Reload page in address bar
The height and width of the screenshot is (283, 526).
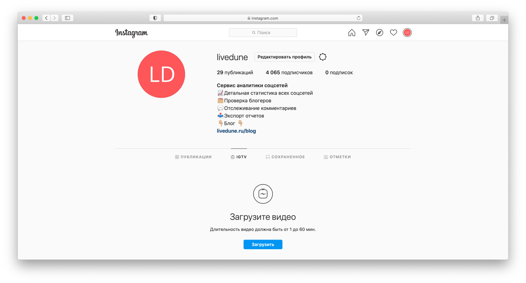358,18
